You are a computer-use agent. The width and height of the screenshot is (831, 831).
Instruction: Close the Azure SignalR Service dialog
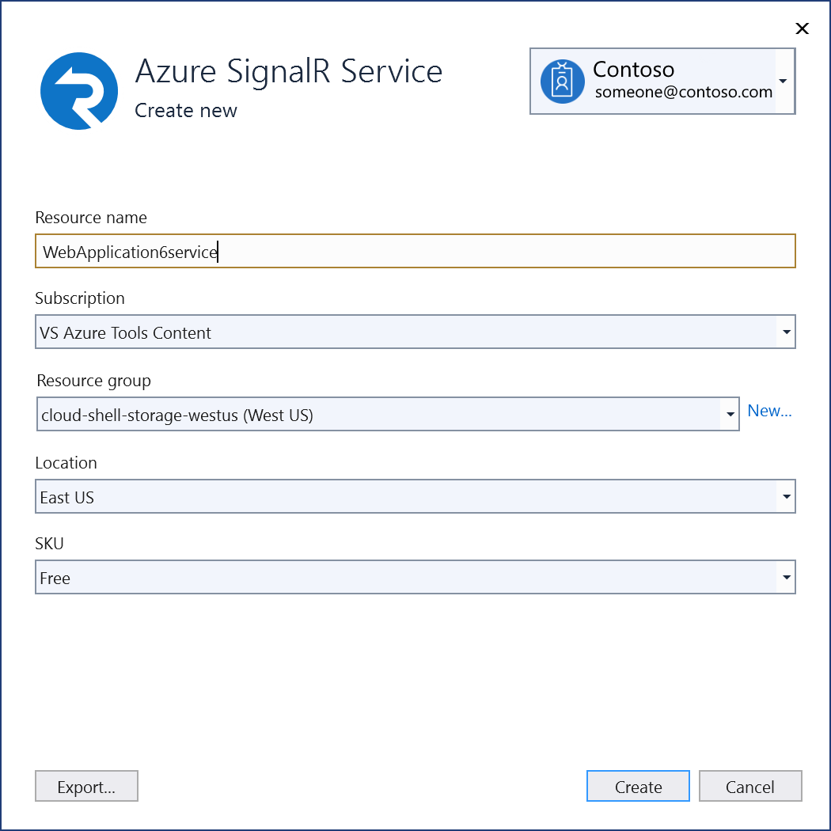pyautogui.click(x=802, y=28)
